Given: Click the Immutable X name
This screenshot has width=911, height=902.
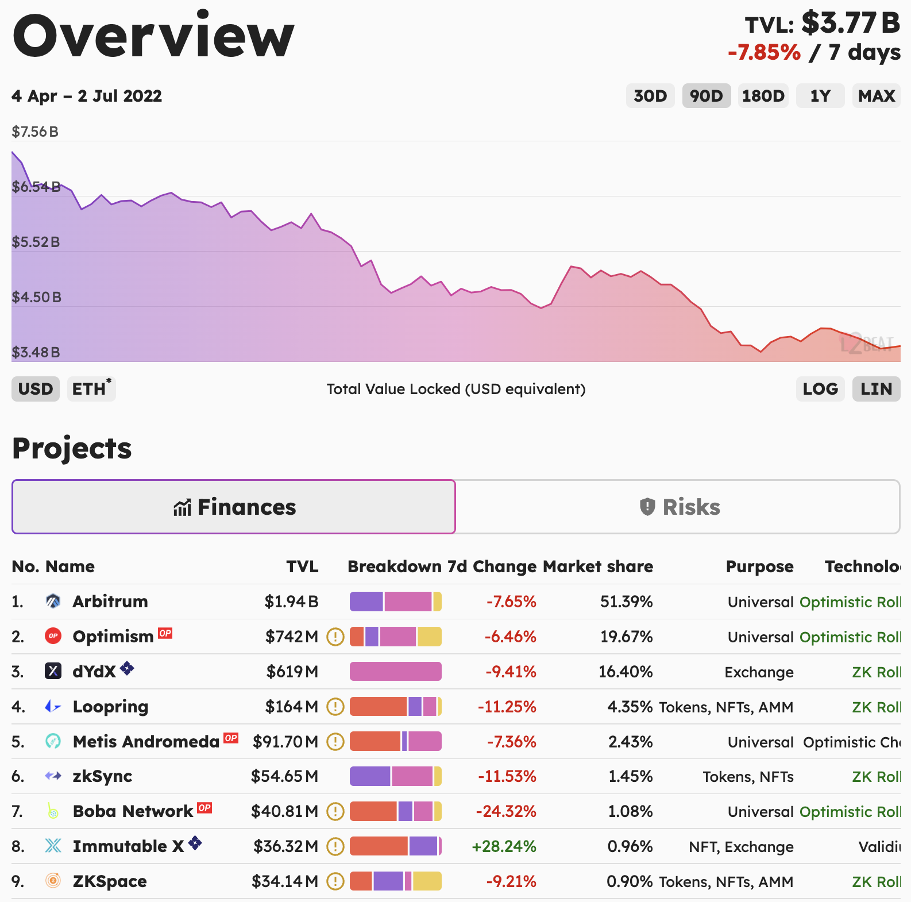Looking at the screenshot, I should point(129,846).
